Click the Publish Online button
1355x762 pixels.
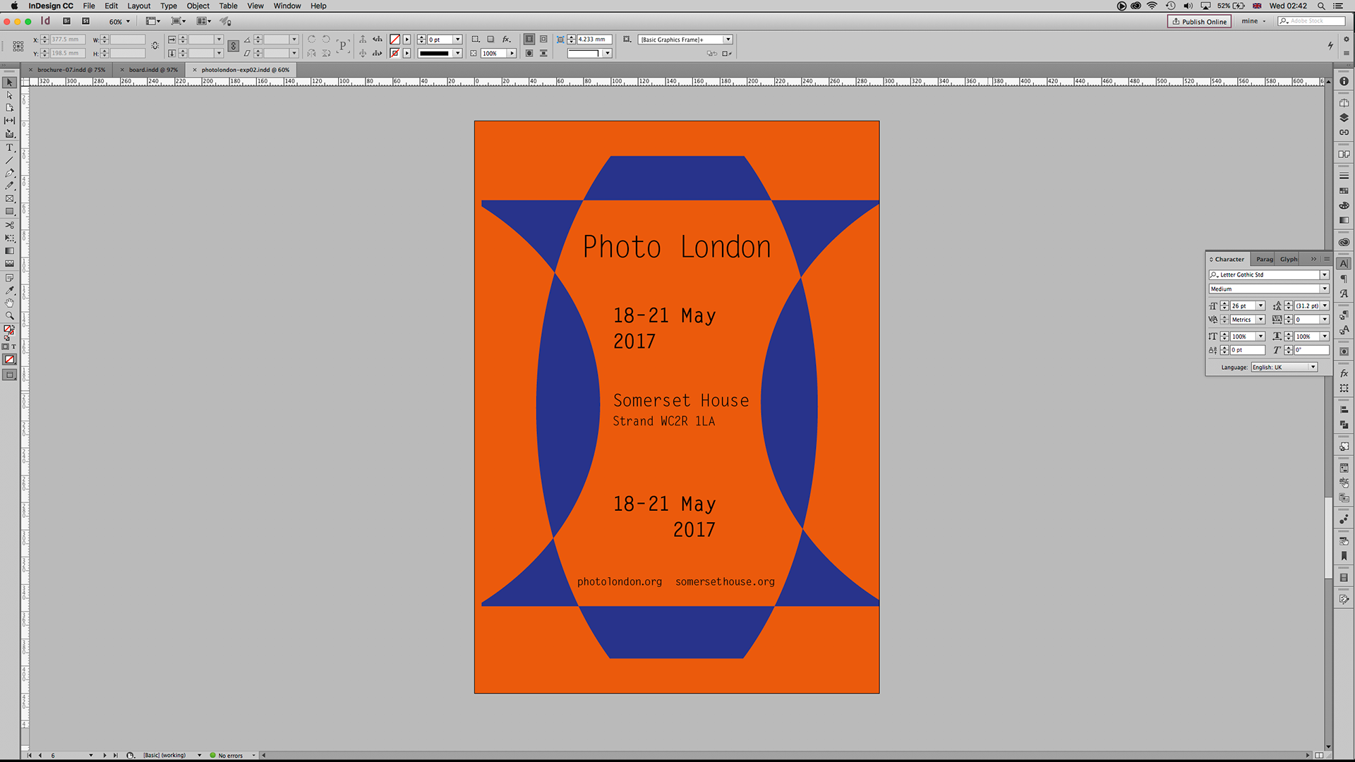click(1199, 21)
